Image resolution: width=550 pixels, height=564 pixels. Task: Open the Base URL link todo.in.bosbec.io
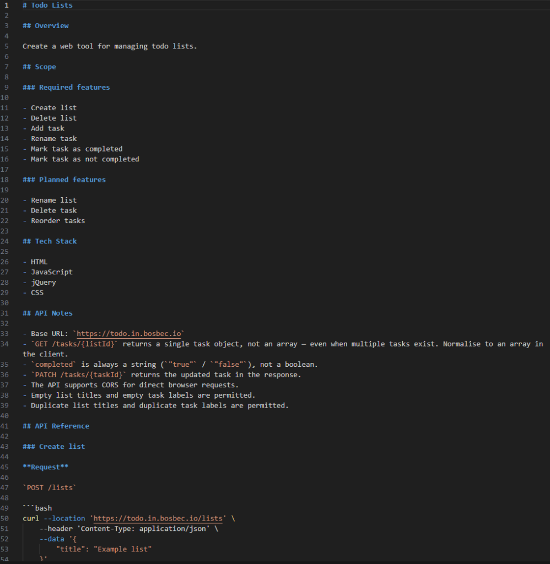[x=130, y=334]
